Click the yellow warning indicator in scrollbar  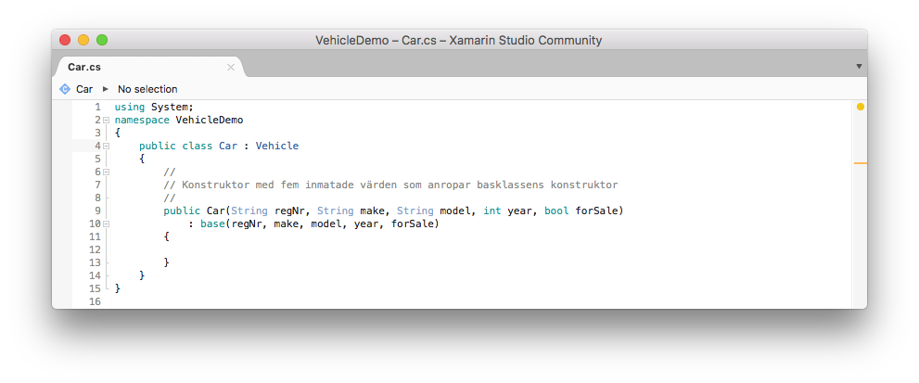point(860,107)
